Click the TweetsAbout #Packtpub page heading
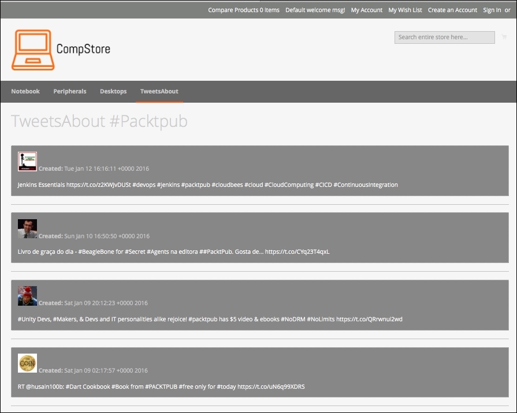Screen dimensions: 517x413 [x=99, y=121]
